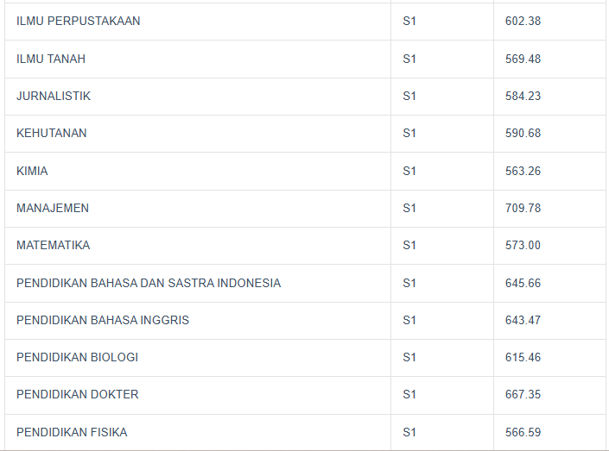Screen dimensions: 609x451
Task: Select the PENDIDIKAN FISIKA program name
Action: 72,432
